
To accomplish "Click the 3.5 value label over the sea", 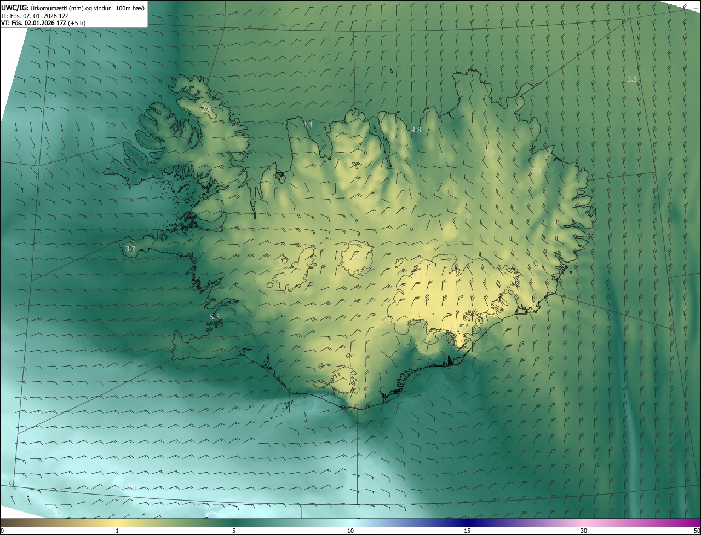I will (632, 79).
